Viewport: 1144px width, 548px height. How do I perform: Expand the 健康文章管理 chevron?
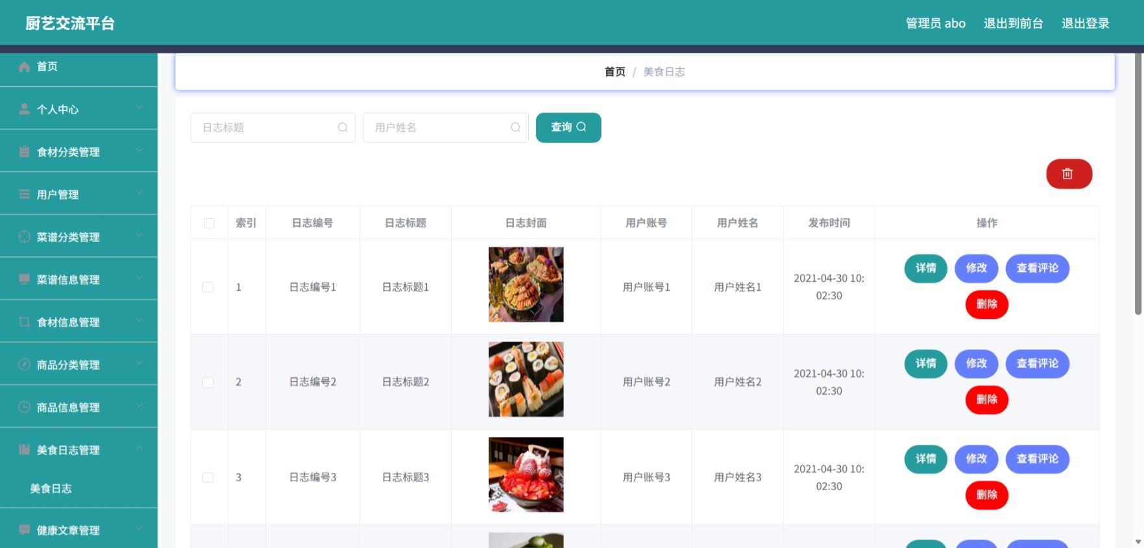(140, 529)
